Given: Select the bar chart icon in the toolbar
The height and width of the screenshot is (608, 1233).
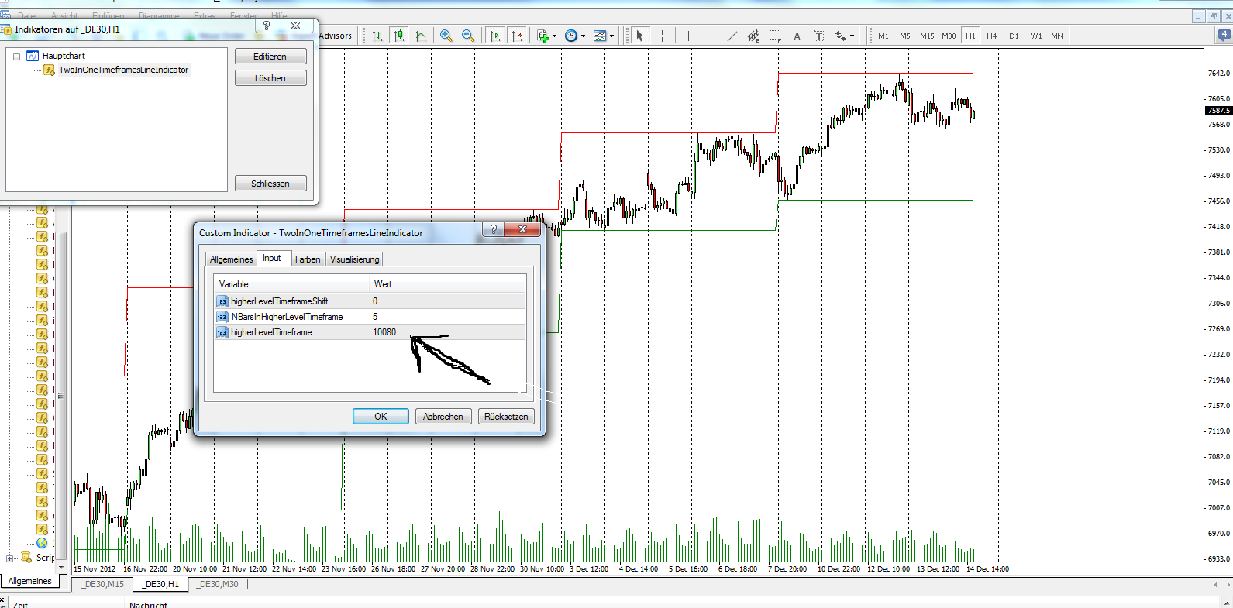Looking at the screenshot, I should click(x=377, y=36).
